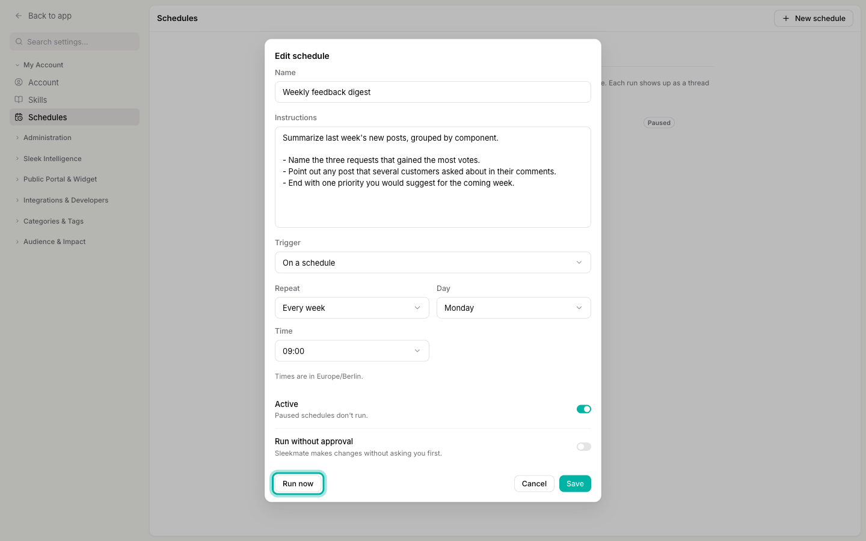Click the Paused status badge

(659, 123)
